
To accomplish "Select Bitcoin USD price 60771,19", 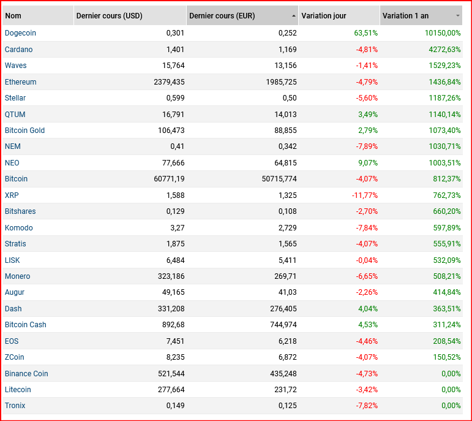I will click(169, 179).
